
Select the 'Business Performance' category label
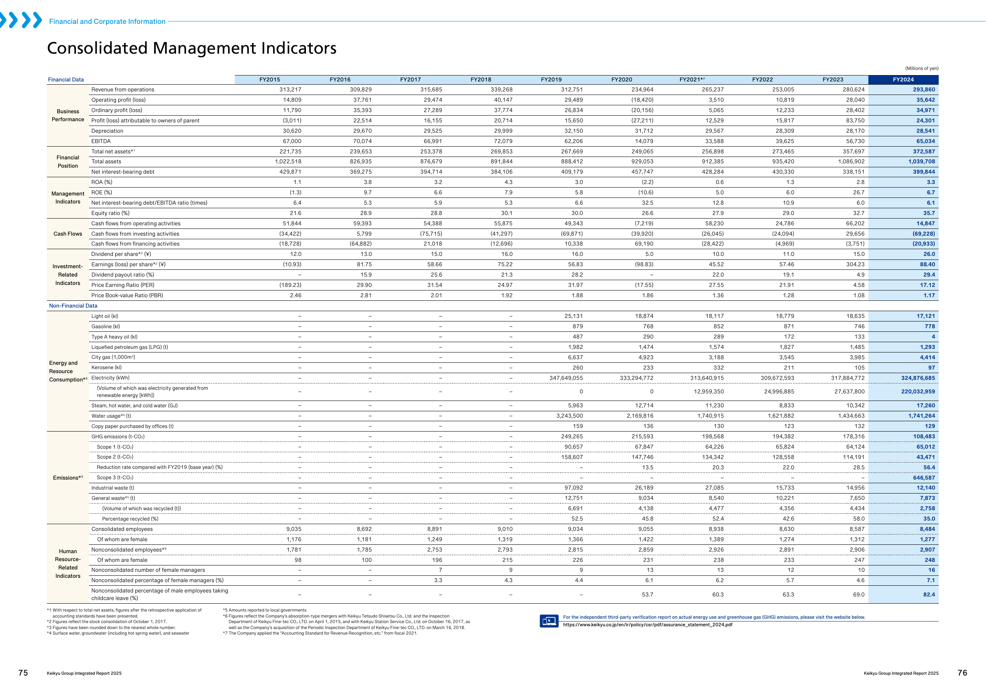pyautogui.click(x=68, y=116)
